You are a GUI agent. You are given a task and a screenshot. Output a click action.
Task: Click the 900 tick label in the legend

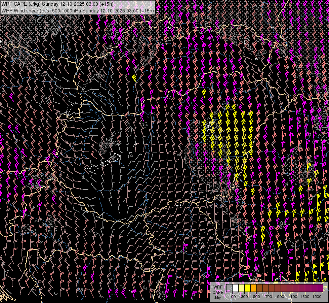(x=281, y=297)
